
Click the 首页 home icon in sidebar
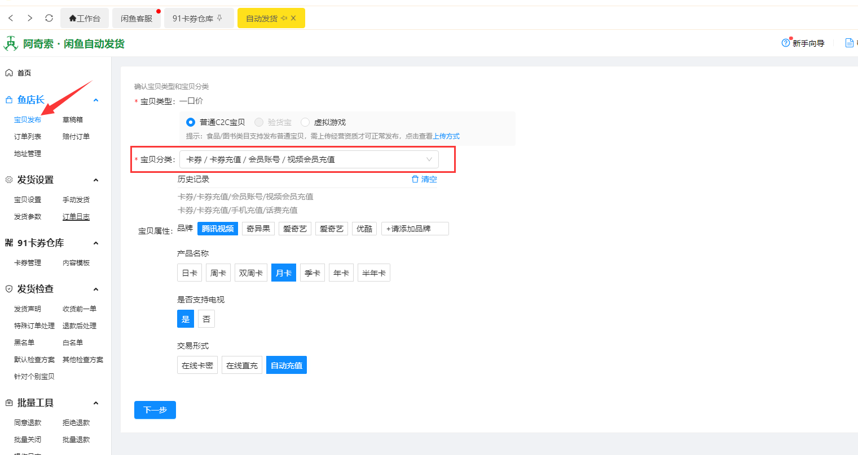[9, 73]
